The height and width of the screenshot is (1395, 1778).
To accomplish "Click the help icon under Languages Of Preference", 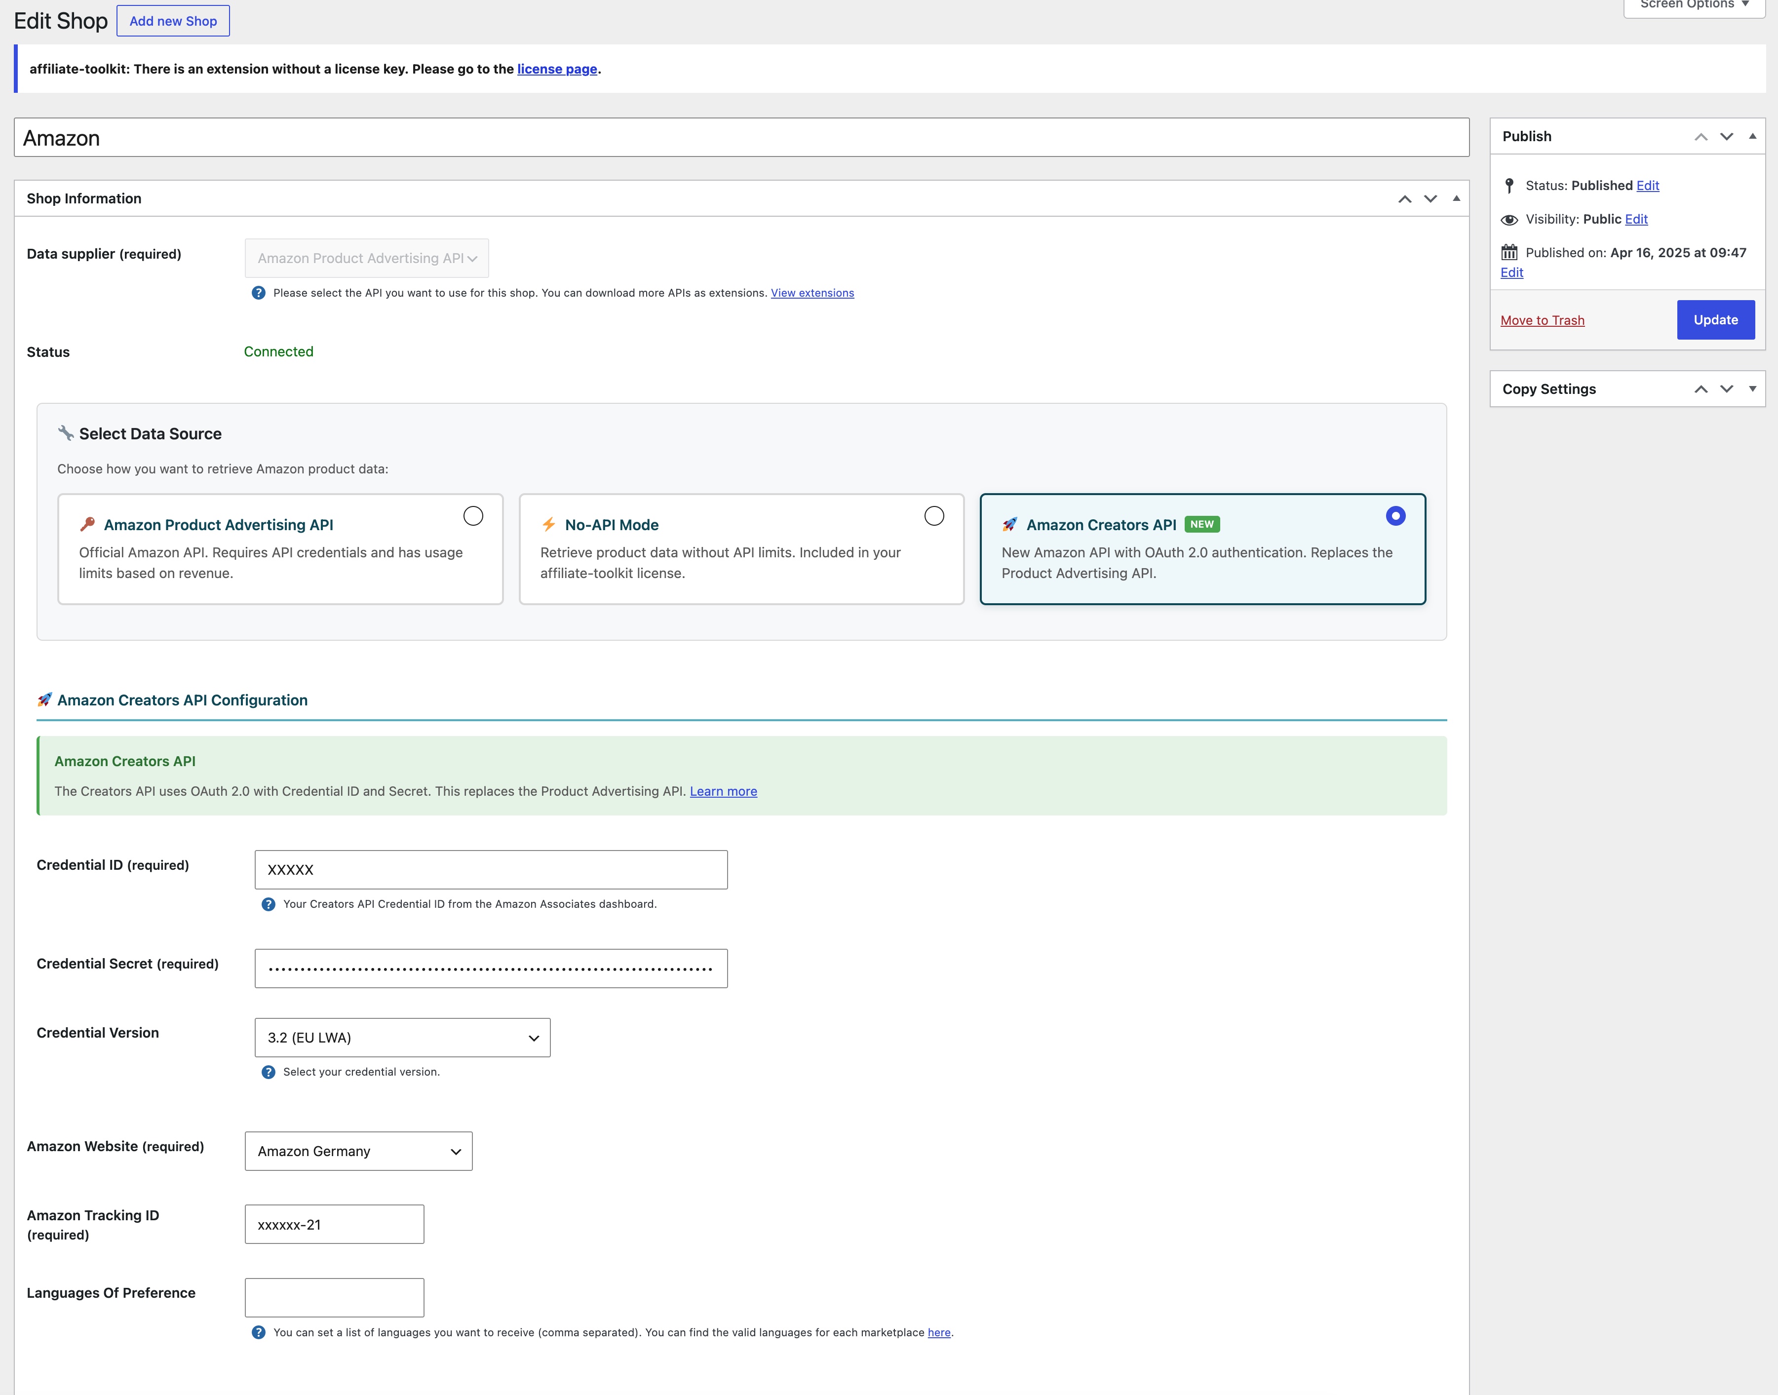I will click(x=258, y=1333).
